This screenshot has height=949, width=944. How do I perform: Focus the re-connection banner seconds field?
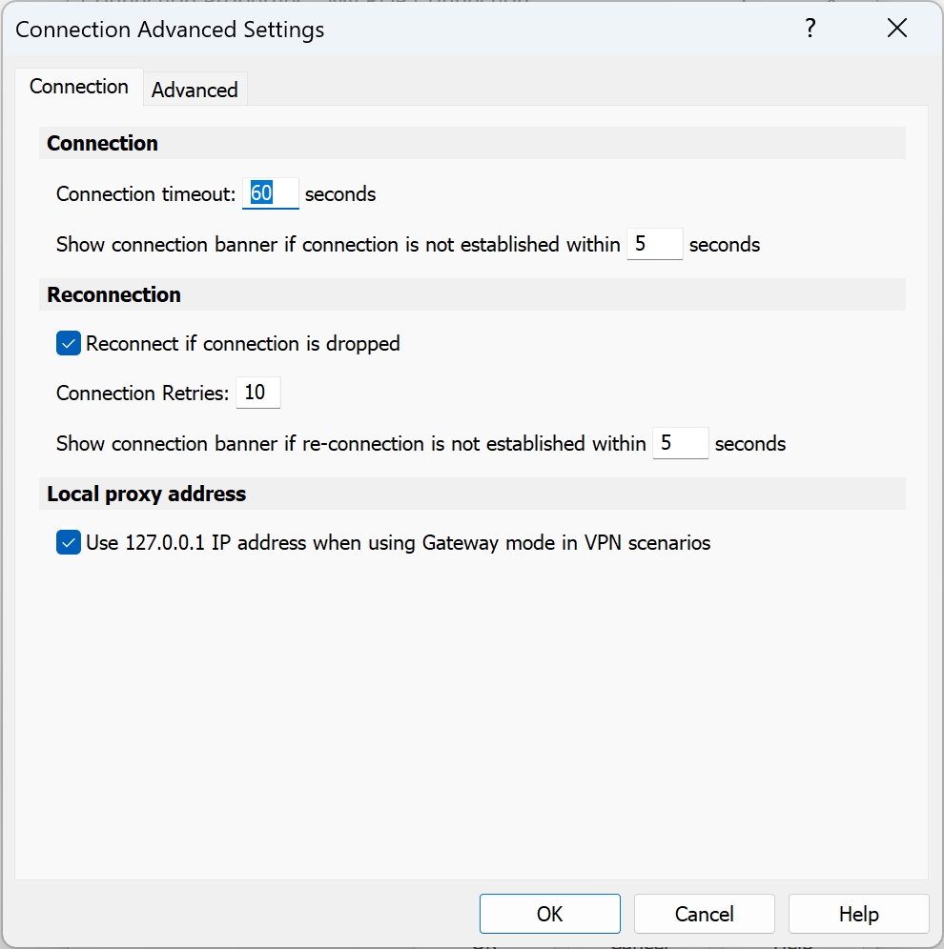pyautogui.click(x=680, y=443)
